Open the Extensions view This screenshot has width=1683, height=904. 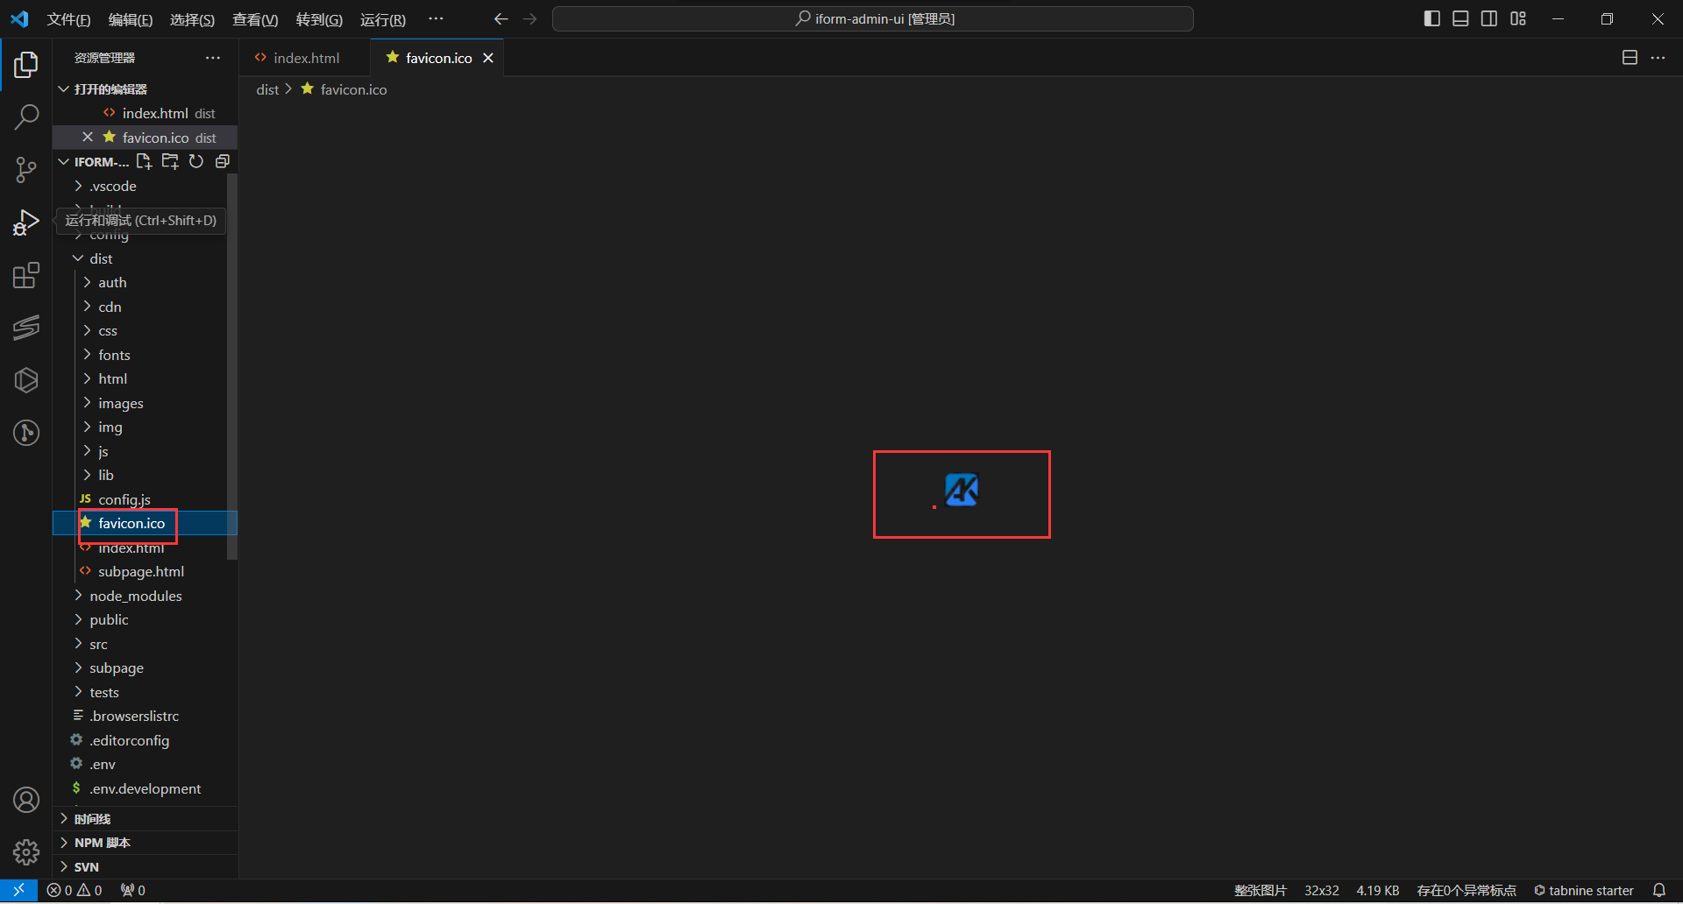pyautogui.click(x=26, y=276)
